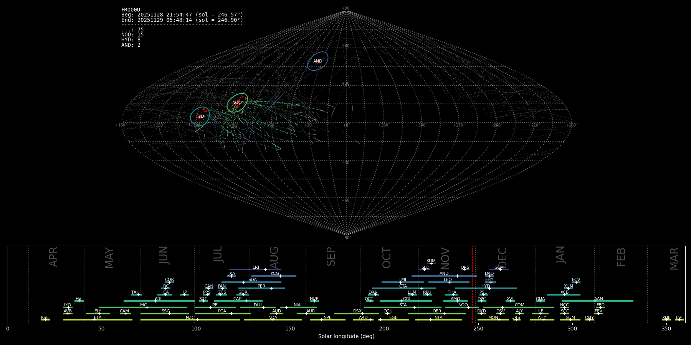
Task: Click the 'Solar longitude (deg)' axis title
Action: 346,336
